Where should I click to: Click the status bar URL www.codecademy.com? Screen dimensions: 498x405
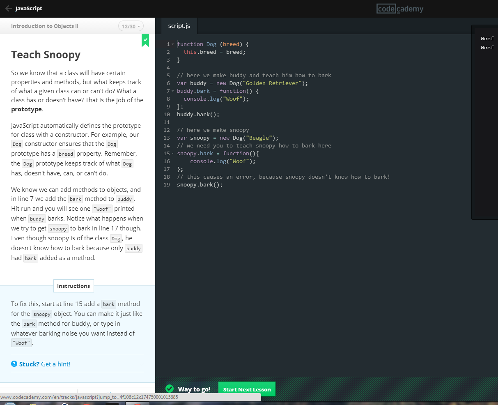[x=89, y=397]
